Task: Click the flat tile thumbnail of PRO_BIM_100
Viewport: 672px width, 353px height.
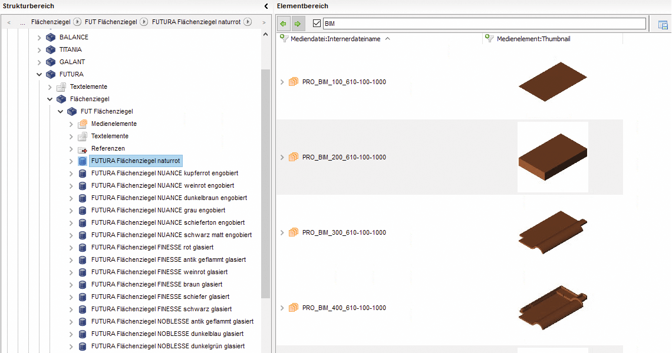Action: [x=553, y=82]
